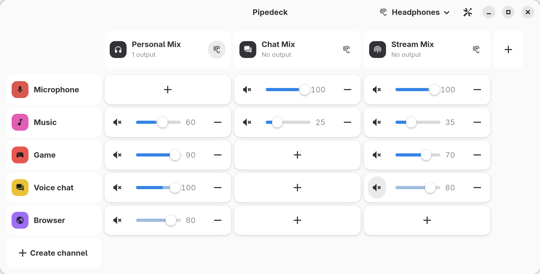Screen dimensions: 540x274
Task: Adjust Game slider at 90 in Personal Mix
Action: click(x=158, y=155)
